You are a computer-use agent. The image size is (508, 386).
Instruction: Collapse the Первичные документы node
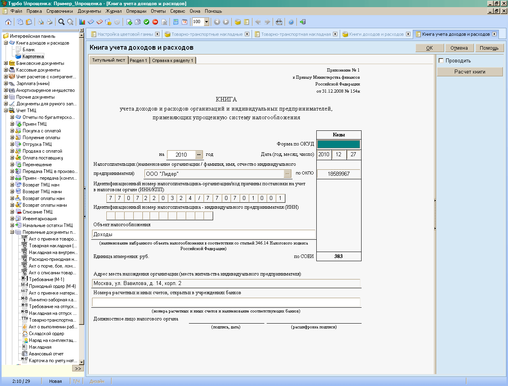(12, 232)
